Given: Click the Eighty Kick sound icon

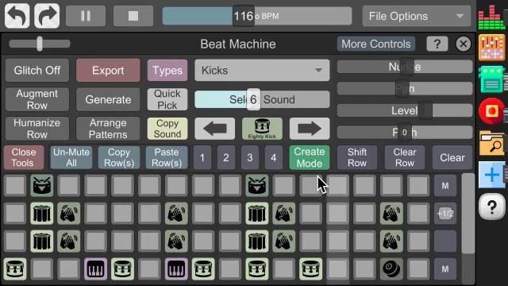Looking at the screenshot, I should [x=262, y=129].
